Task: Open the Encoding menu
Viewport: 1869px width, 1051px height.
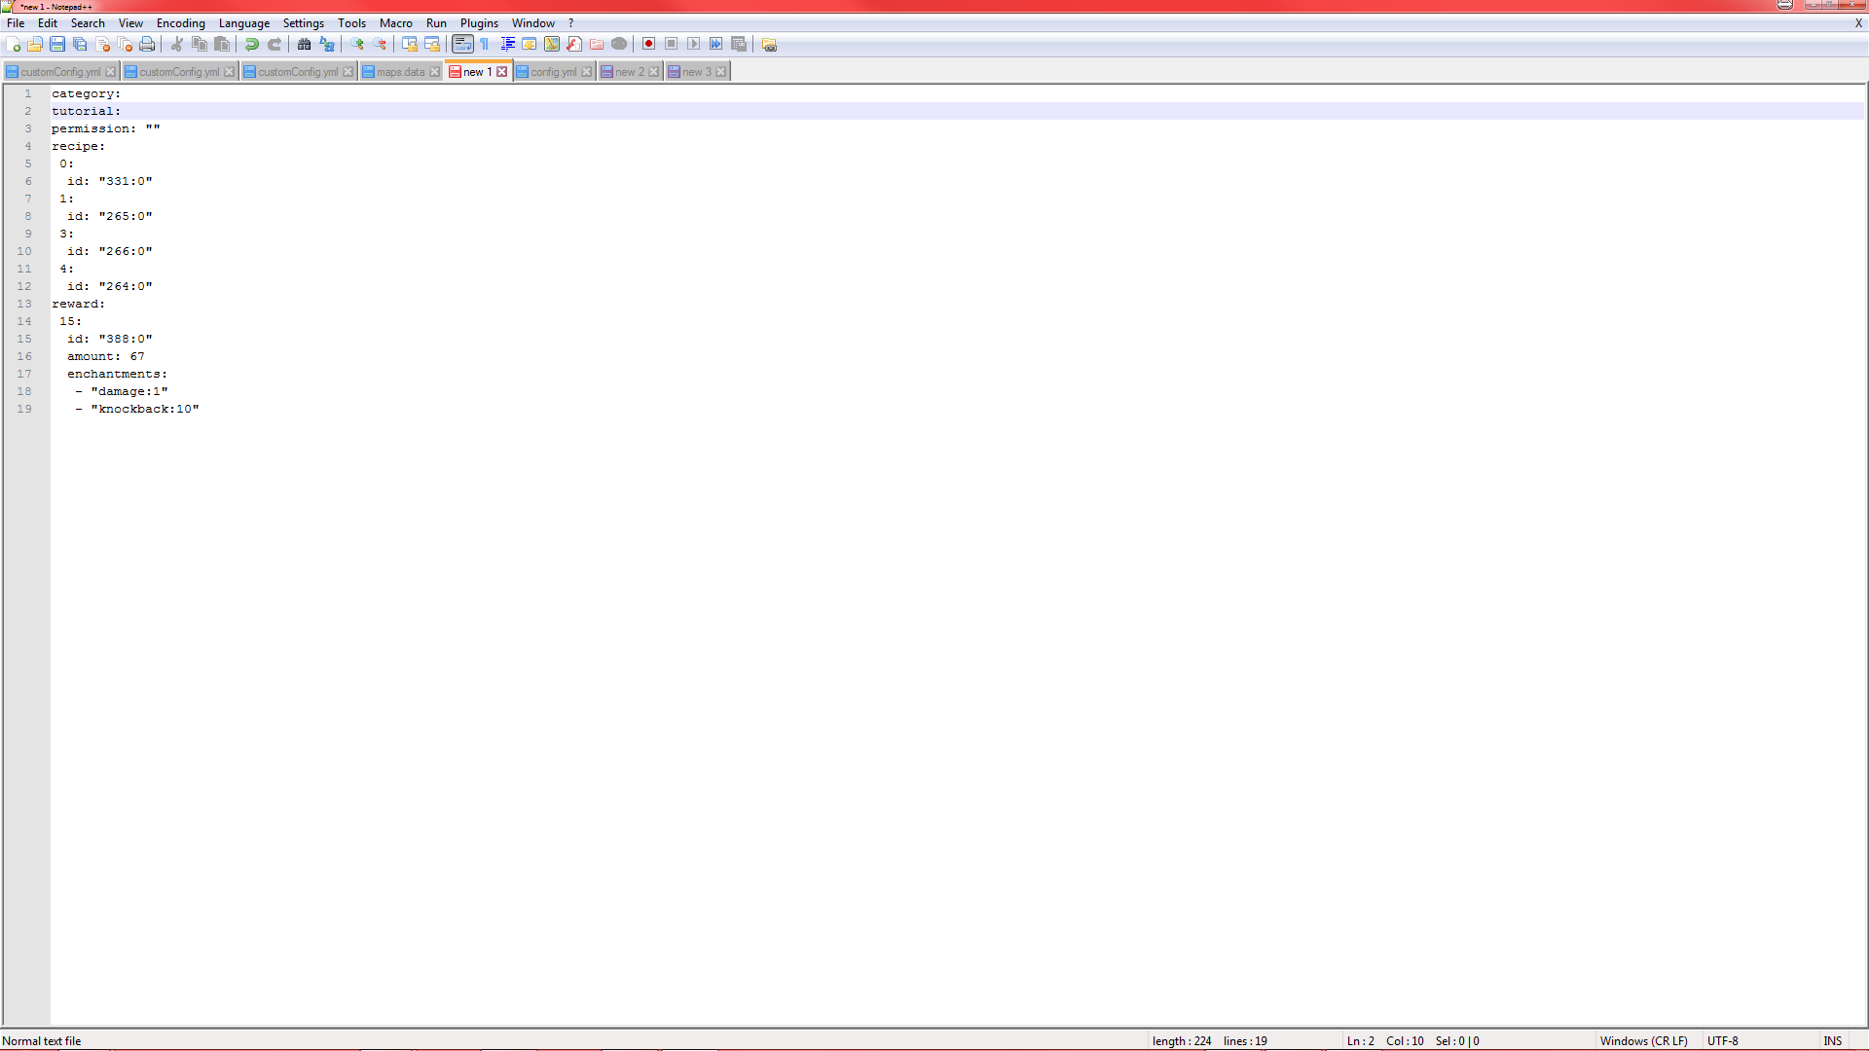Action: 181,23
